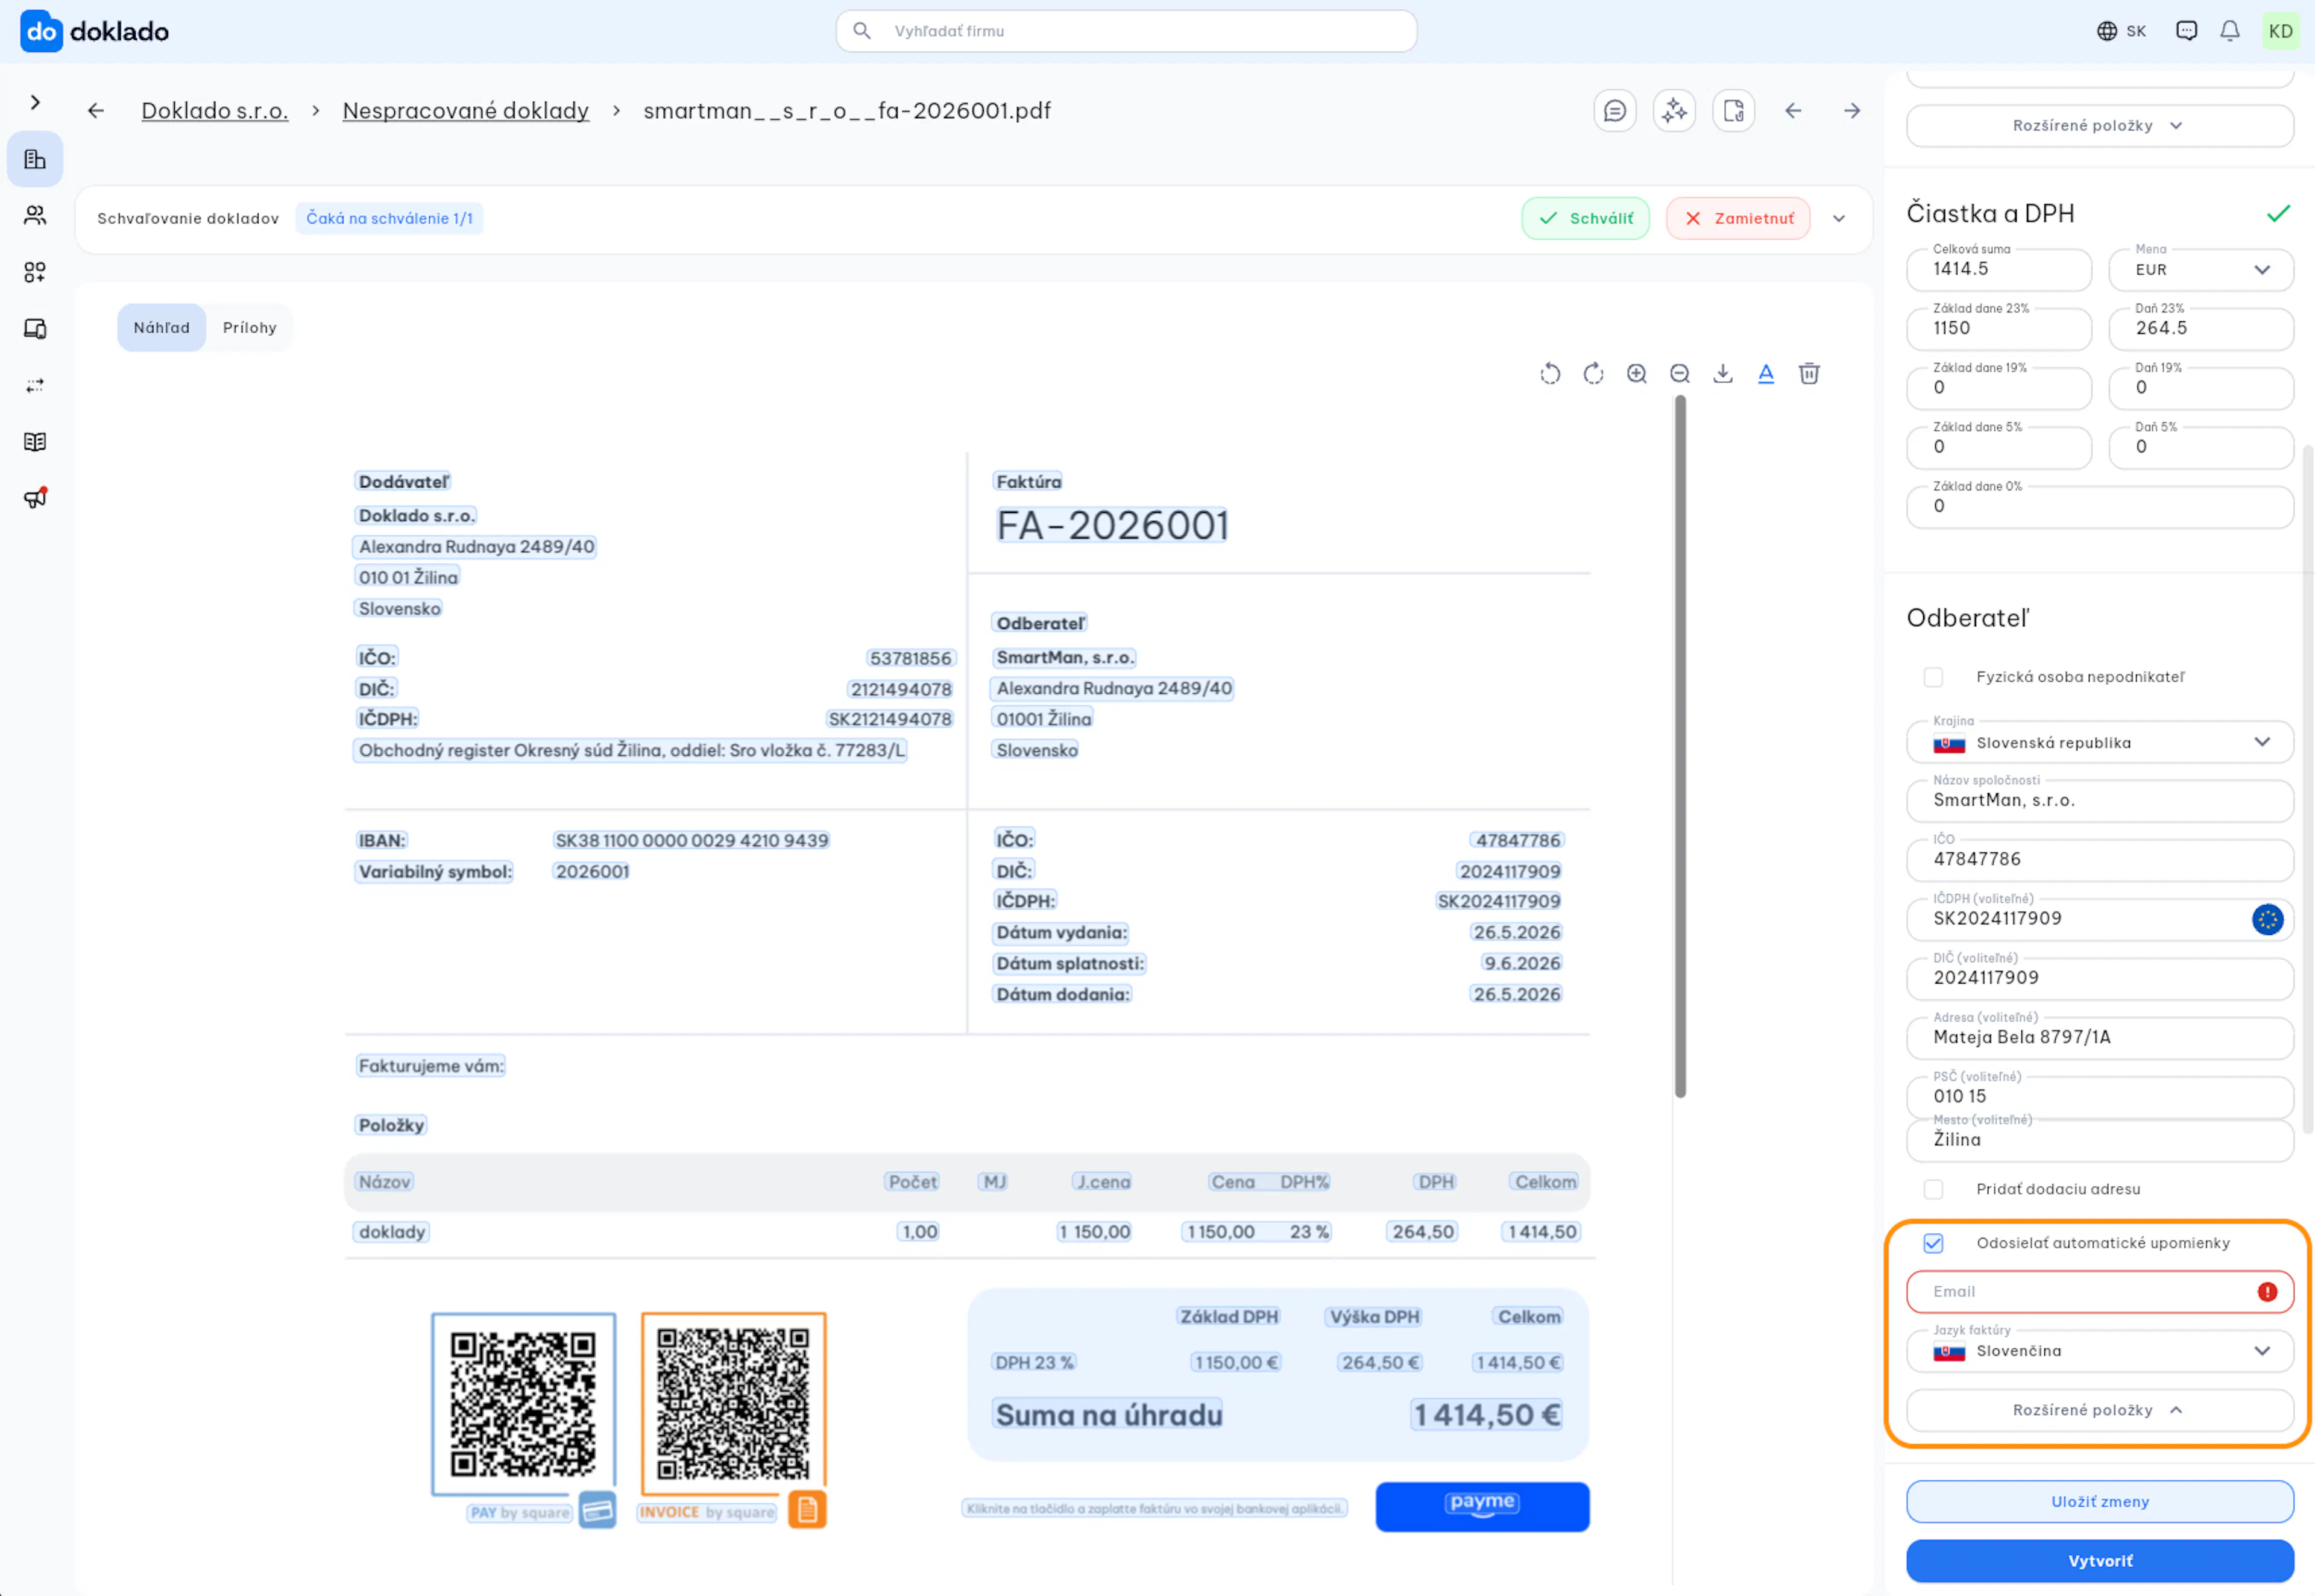Open the announcements megaphone sidebar icon
The image size is (2315, 1596).
35,498
